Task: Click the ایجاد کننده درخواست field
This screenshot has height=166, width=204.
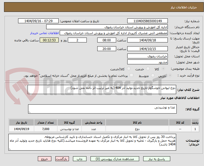Action: click(x=114, y=33)
